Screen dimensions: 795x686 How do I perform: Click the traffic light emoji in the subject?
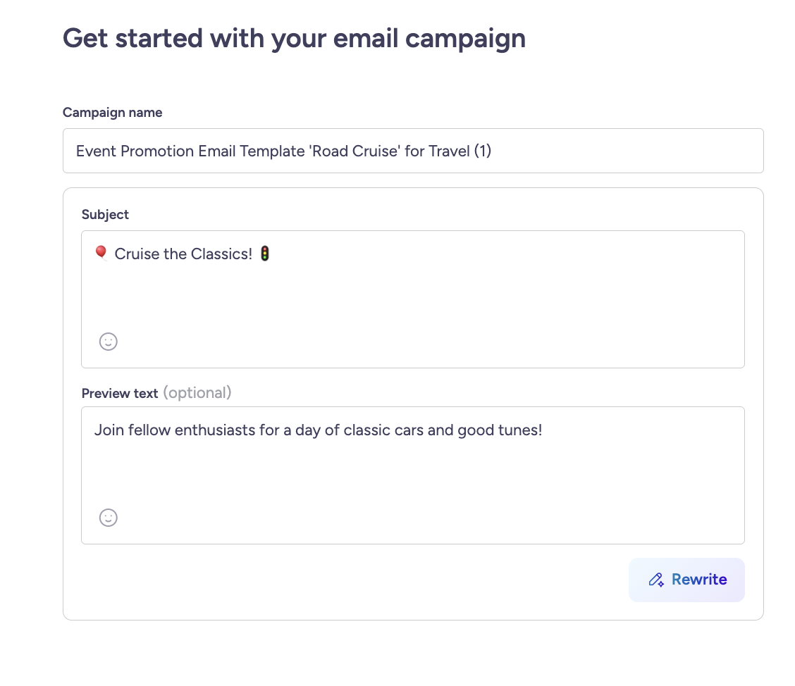click(x=264, y=254)
